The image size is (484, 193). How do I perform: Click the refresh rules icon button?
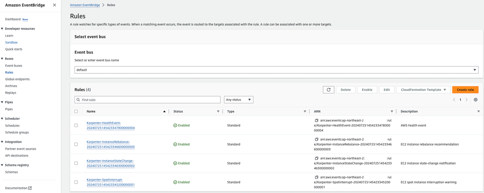click(x=328, y=90)
